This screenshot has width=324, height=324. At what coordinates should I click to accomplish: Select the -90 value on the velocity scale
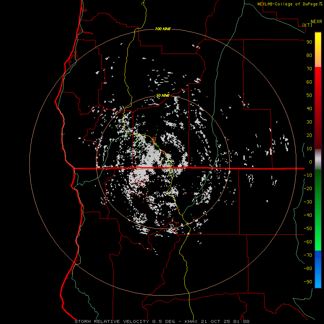pos(308,282)
